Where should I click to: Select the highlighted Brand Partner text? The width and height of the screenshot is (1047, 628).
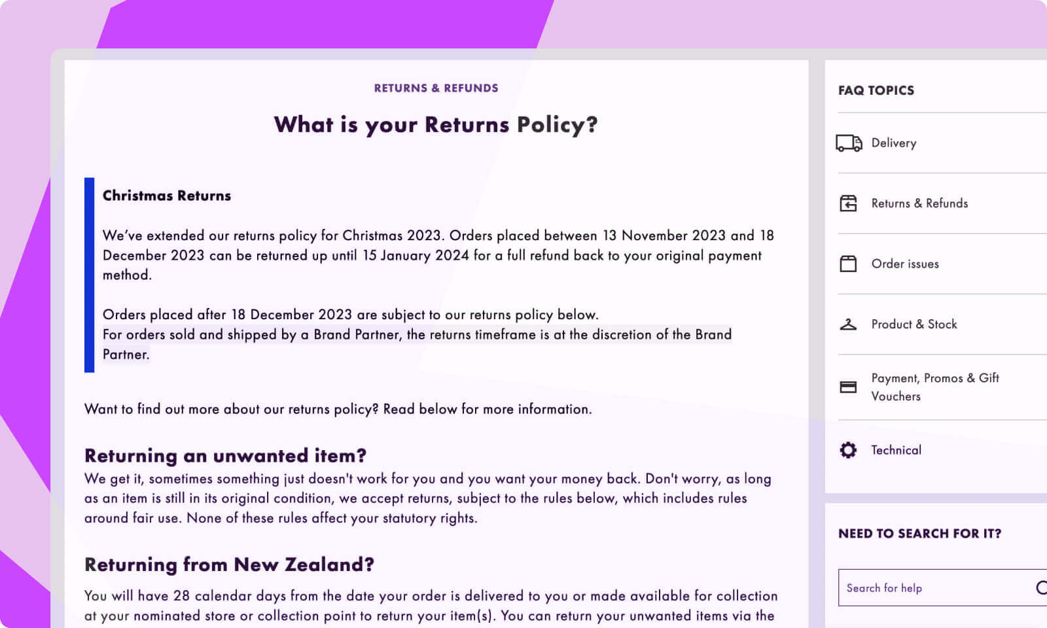click(x=417, y=334)
